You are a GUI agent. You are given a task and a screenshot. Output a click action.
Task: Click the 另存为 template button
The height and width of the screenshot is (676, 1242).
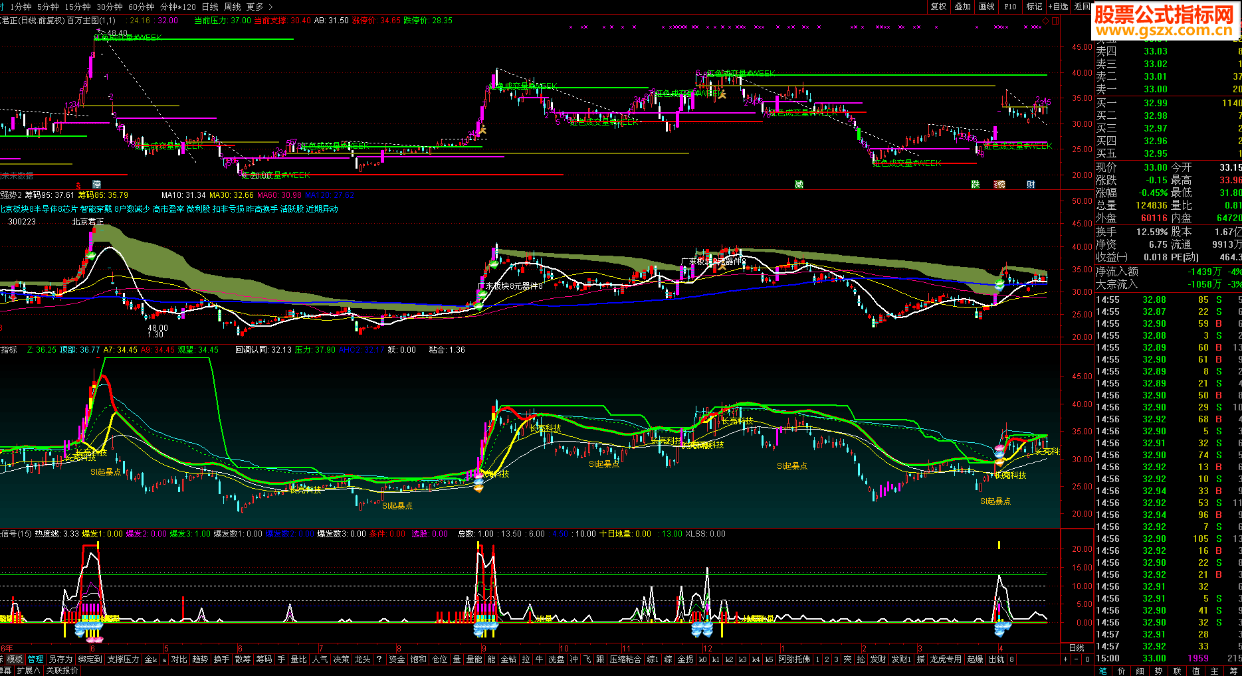point(60,659)
